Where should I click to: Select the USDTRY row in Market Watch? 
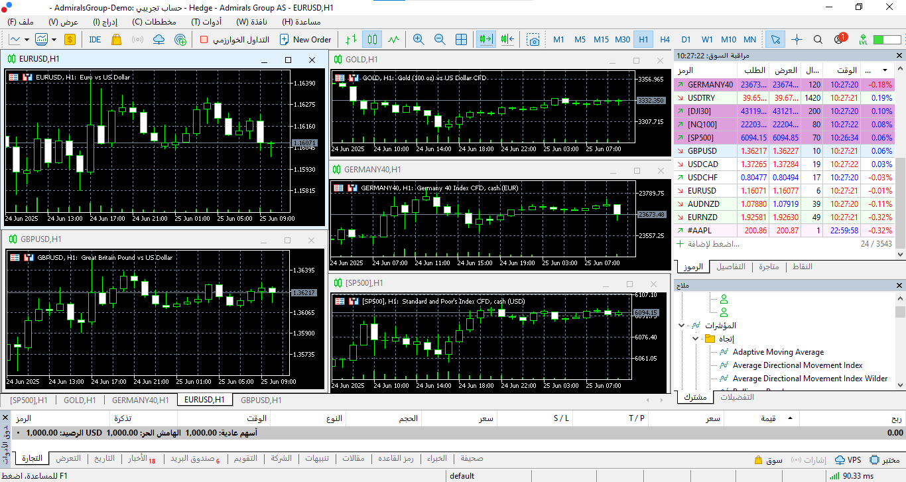click(783, 97)
